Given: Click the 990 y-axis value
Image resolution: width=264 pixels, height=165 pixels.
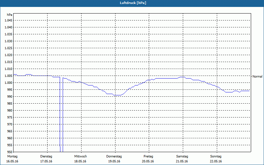Looking at the screenshot, I should pos(10,96).
